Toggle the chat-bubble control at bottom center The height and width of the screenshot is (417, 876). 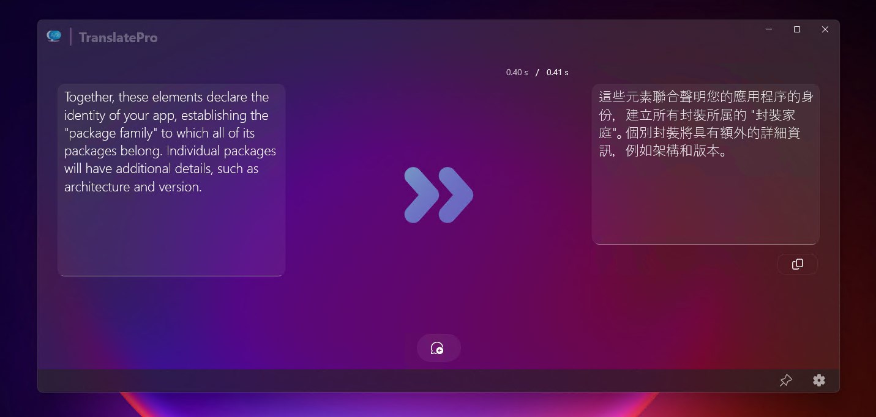coord(438,347)
